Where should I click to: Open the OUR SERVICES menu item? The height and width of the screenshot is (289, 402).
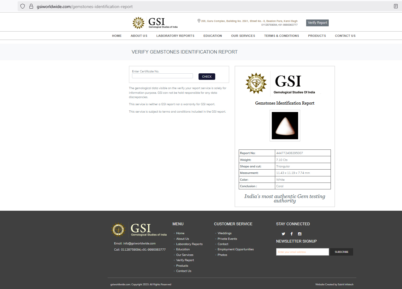coord(243,36)
